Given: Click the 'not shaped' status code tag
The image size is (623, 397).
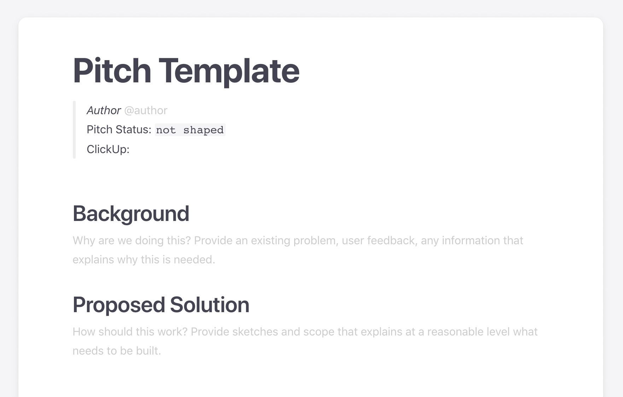Looking at the screenshot, I should pyautogui.click(x=190, y=130).
